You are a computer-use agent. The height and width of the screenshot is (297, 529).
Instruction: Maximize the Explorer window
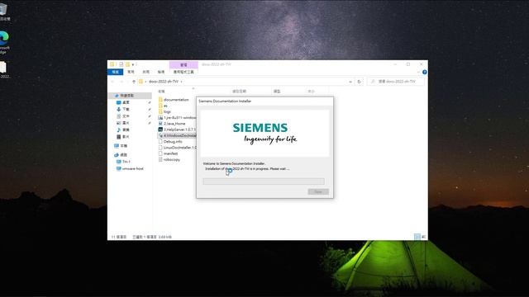coord(408,64)
